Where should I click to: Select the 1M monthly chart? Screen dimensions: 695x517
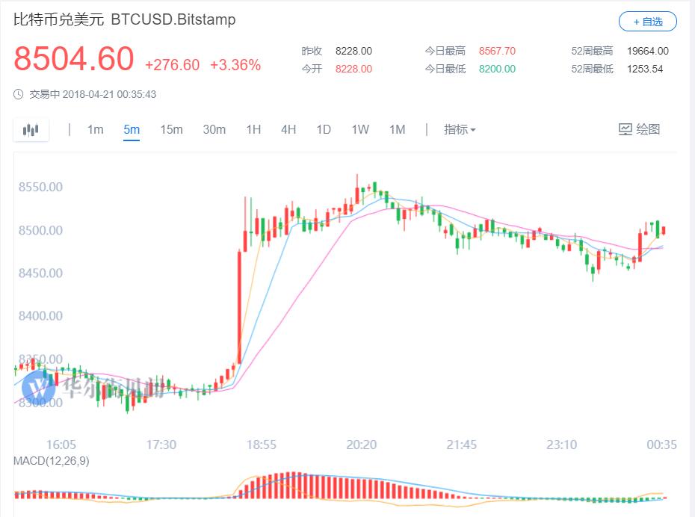[397, 130]
